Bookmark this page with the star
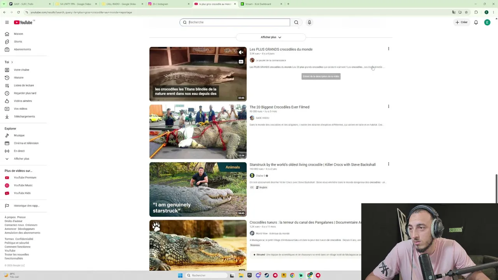The height and width of the screenshot is (280, 498). (466, 12)
